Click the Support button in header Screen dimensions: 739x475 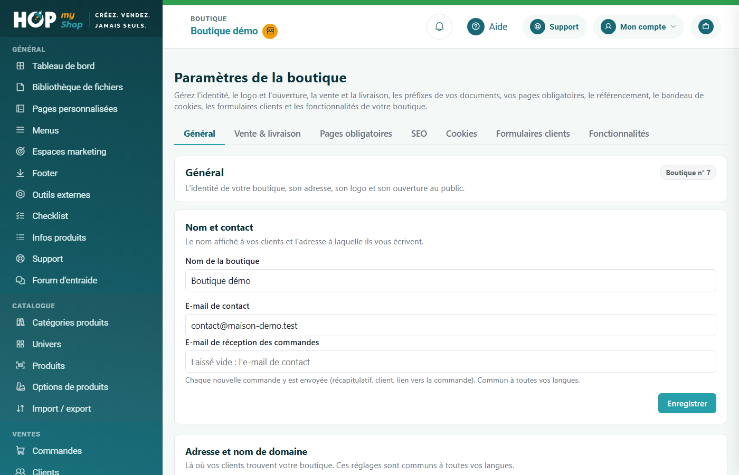click(554, 26)
